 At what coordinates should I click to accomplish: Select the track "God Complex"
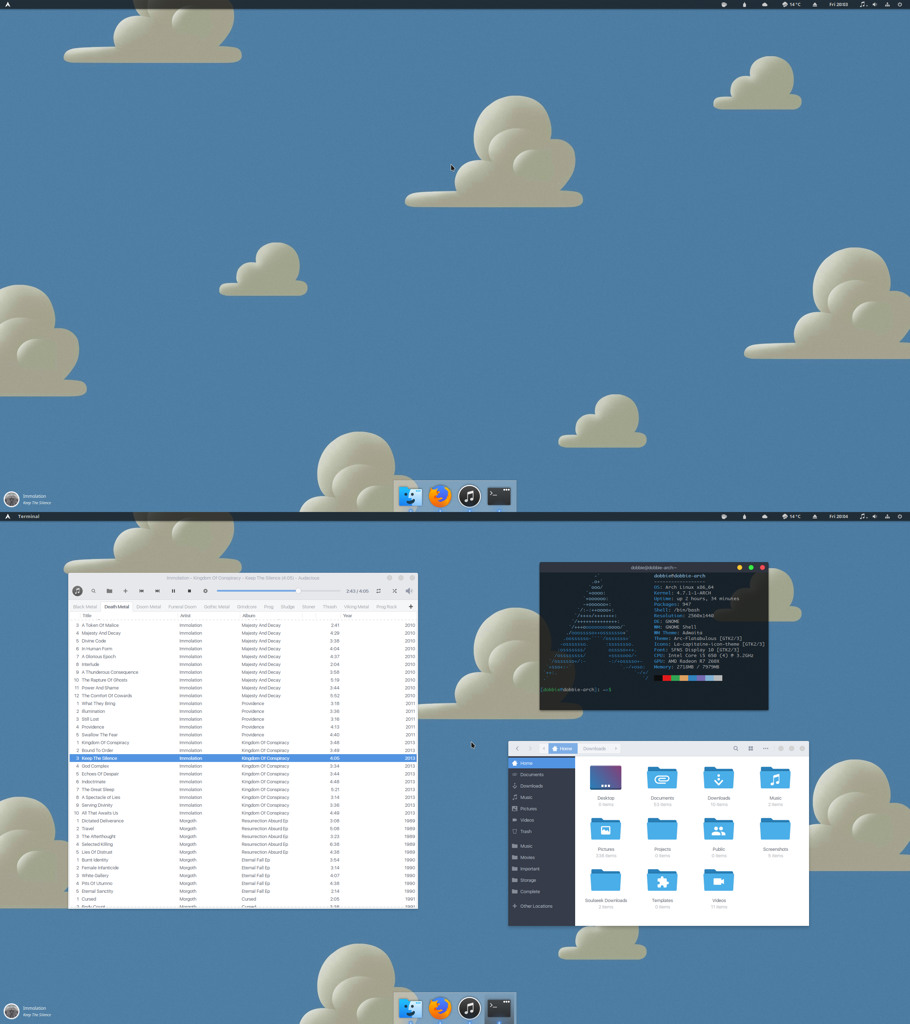[243, 766]
